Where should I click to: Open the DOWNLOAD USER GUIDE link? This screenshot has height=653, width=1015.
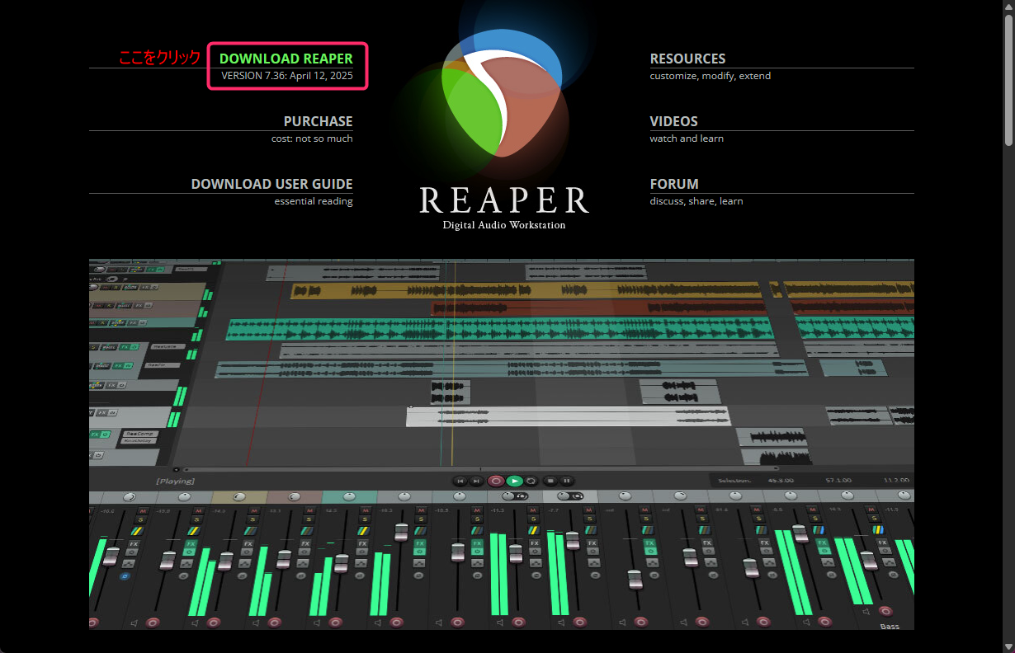click(271, 184)
